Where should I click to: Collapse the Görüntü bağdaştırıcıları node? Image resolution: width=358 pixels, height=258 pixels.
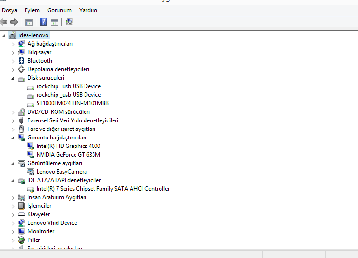13,138
